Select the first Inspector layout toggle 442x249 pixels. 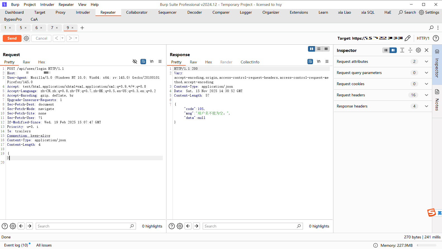point(386,50)
